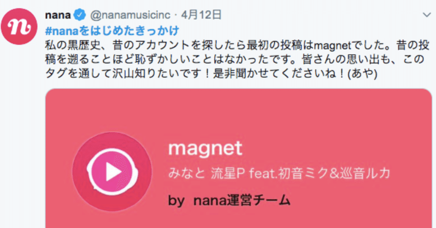Open the pink nana music card
Viewport: 436px width, 228px height.
pyautogui.click(x=239, y=158)
